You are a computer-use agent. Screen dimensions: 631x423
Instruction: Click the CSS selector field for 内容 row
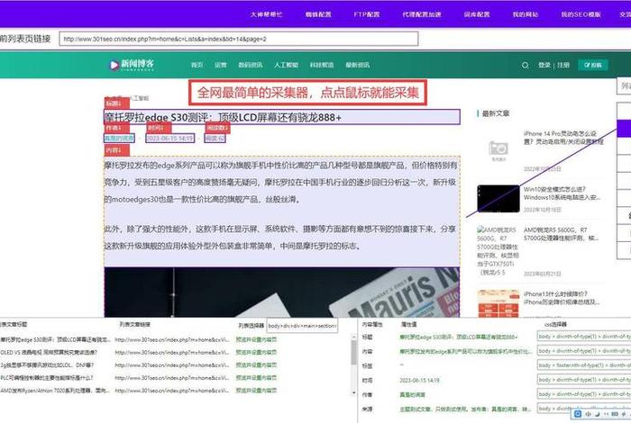[x=584, y=351]
